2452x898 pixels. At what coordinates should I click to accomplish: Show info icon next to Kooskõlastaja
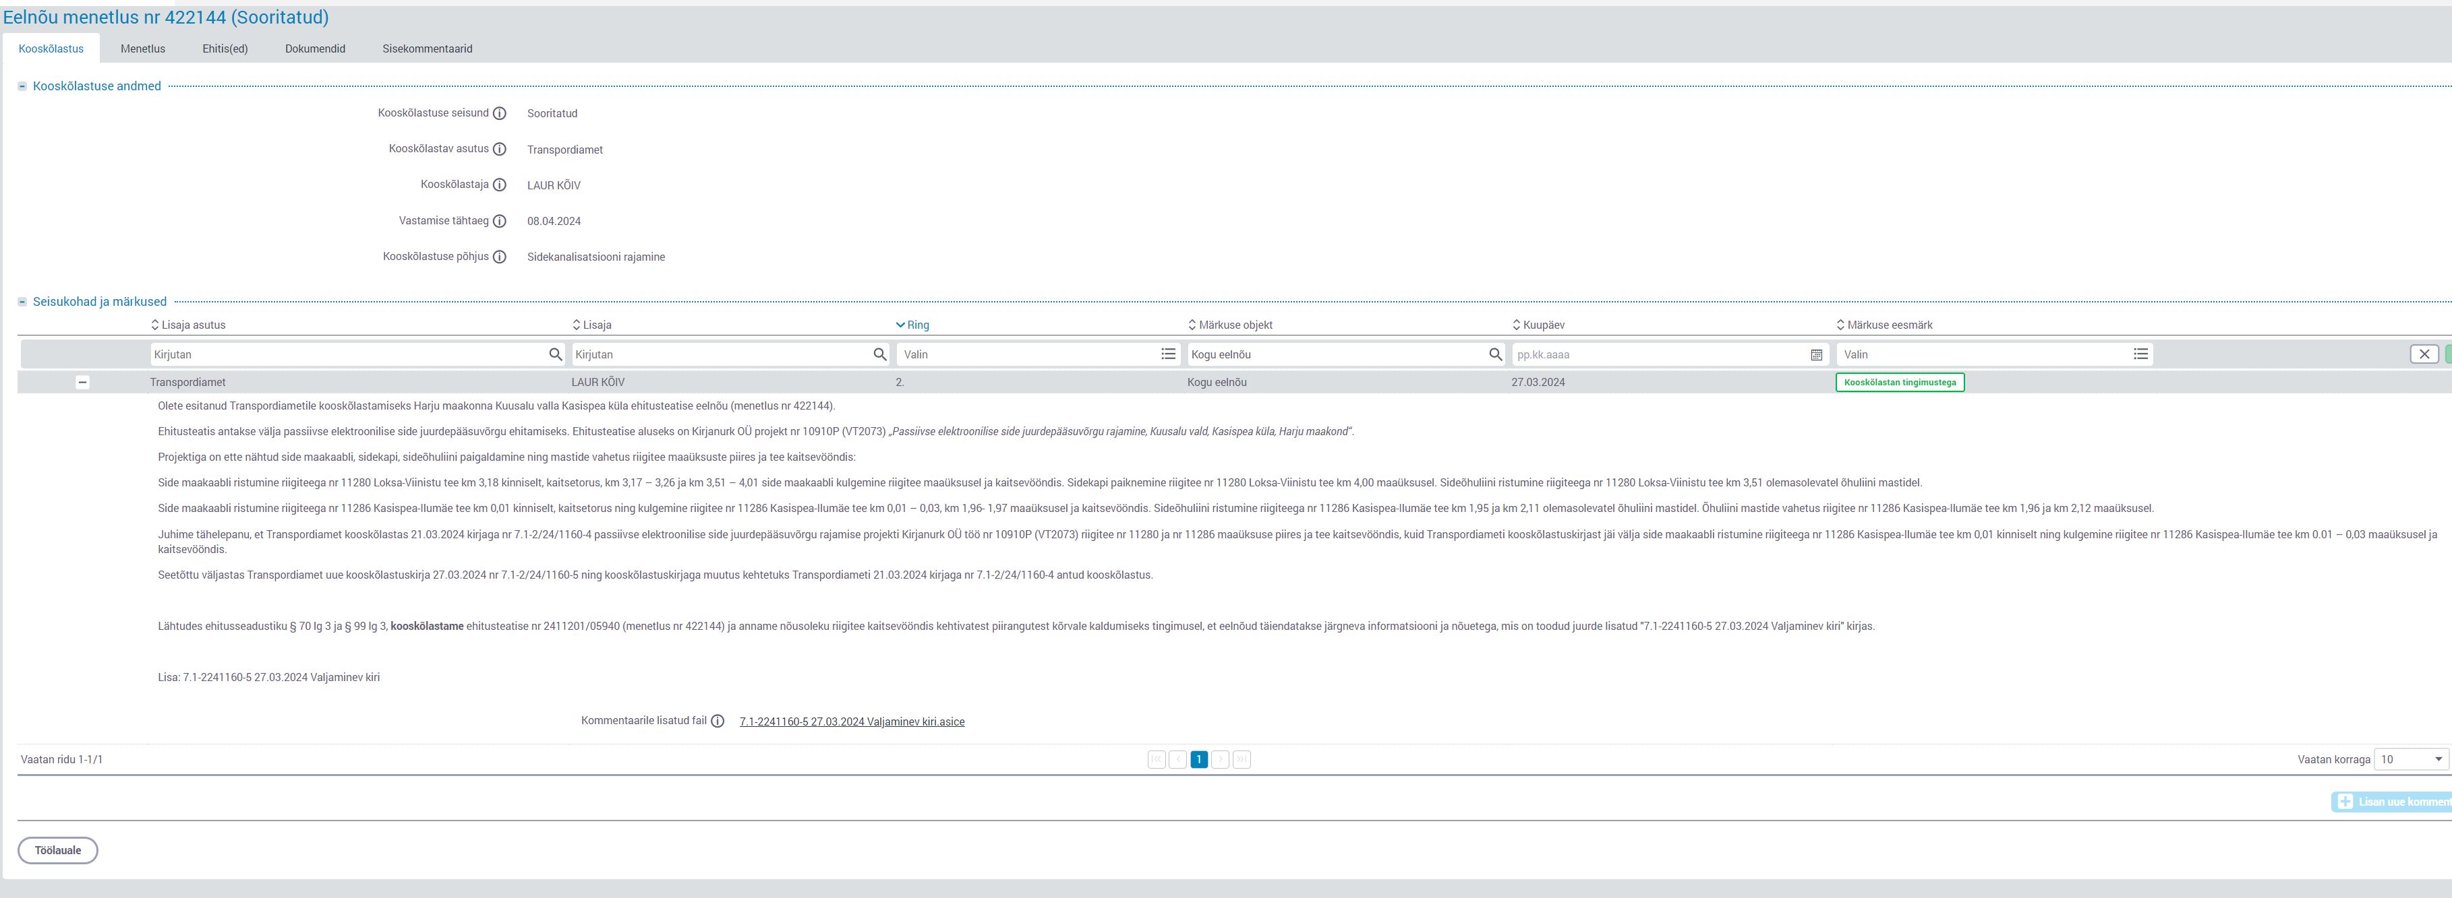[x=500, y=185]
